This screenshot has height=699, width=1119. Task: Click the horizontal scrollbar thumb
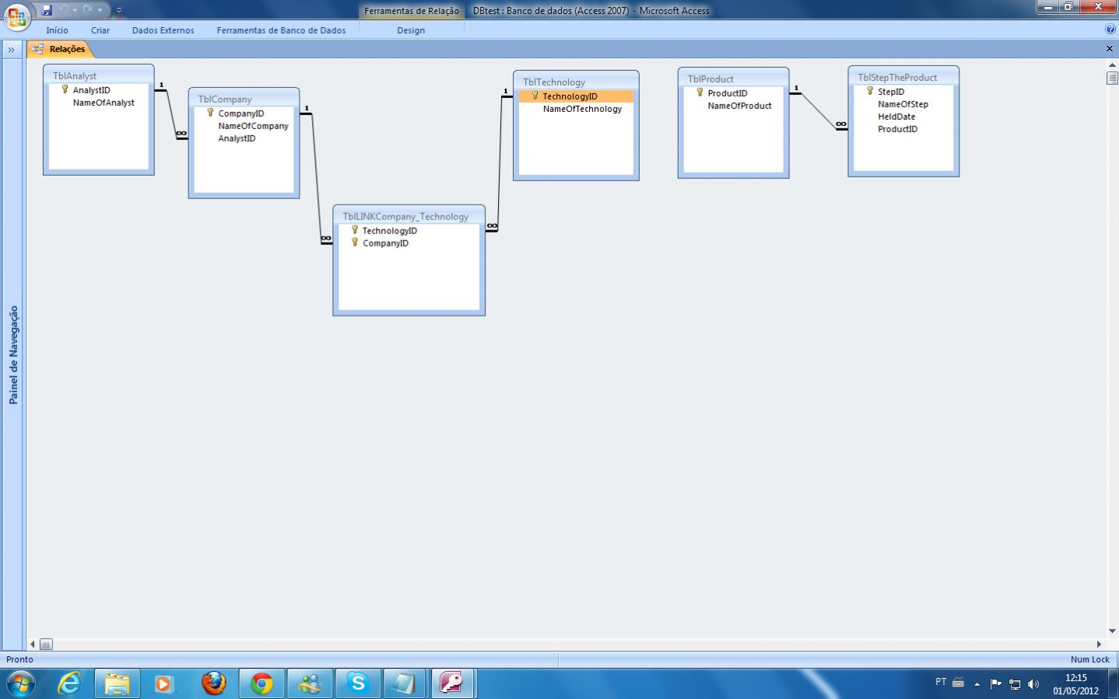(46, 644)
